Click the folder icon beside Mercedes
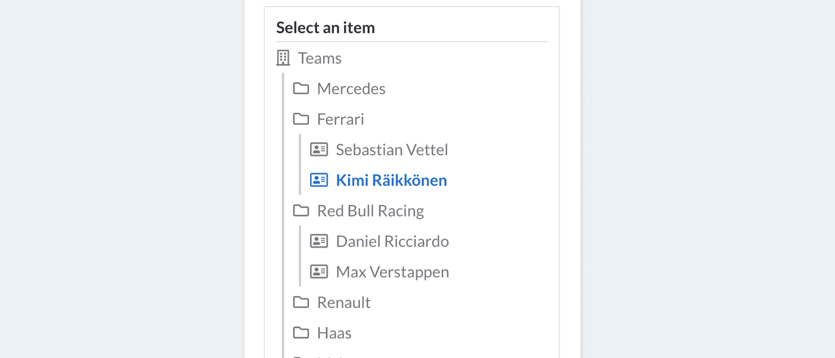Image resolution: width=835 pixels, height=358 pixels. pyautogui.click(x=301, y=89)
